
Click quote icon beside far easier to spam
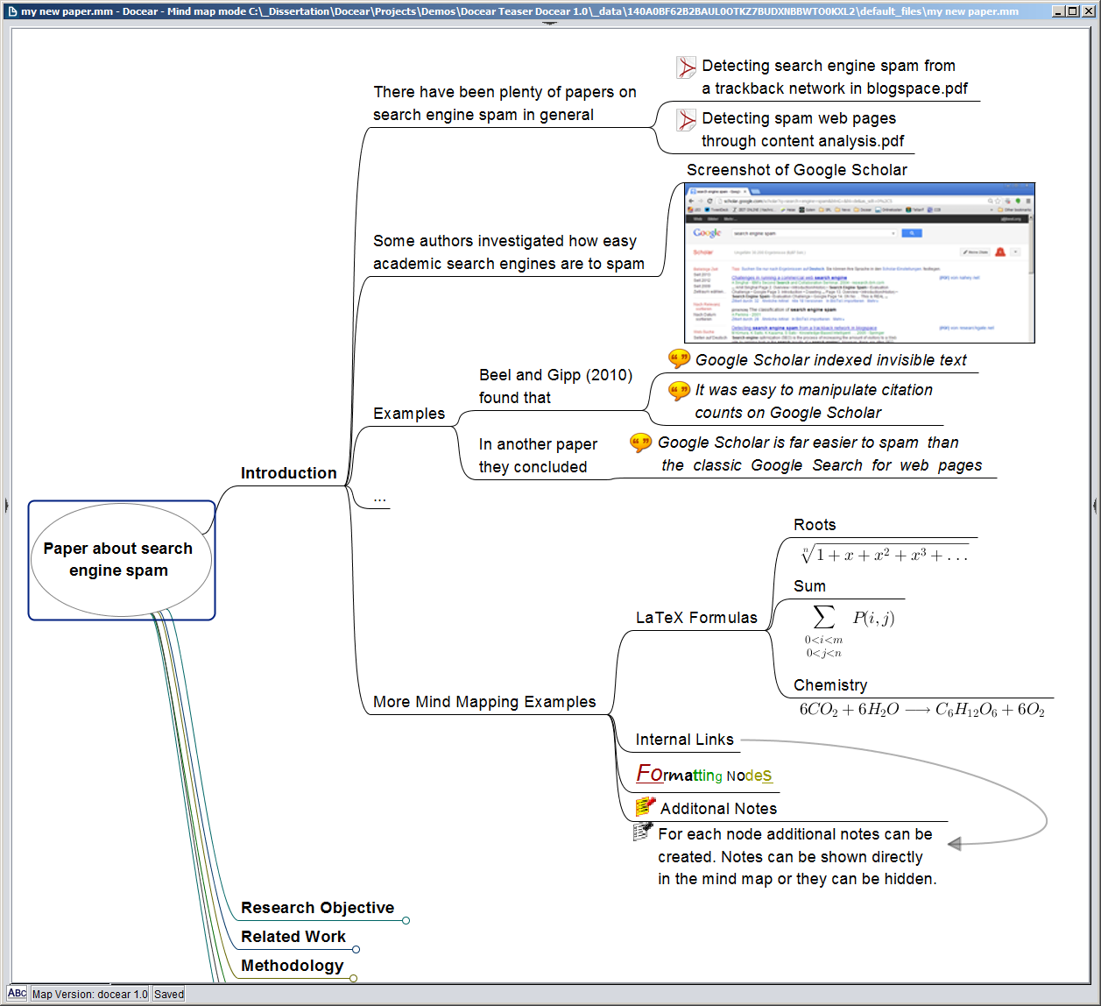641,443
